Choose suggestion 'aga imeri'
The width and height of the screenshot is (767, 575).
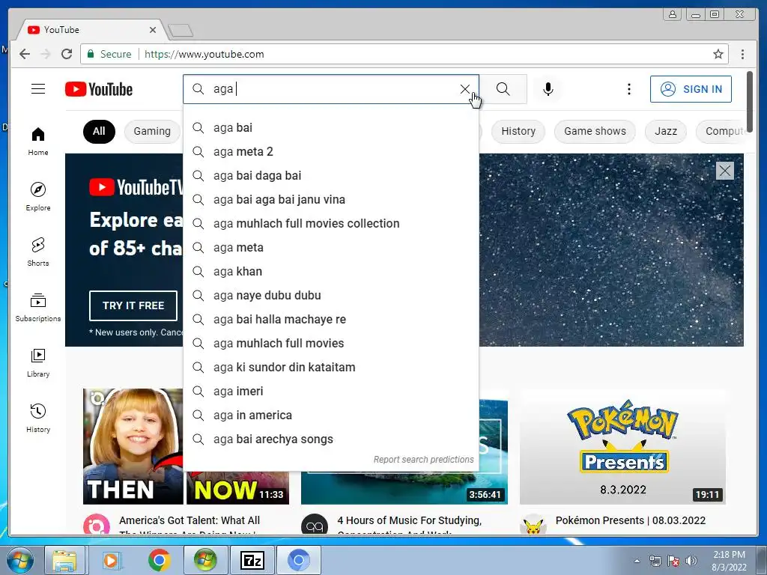[x=331, y=391]
